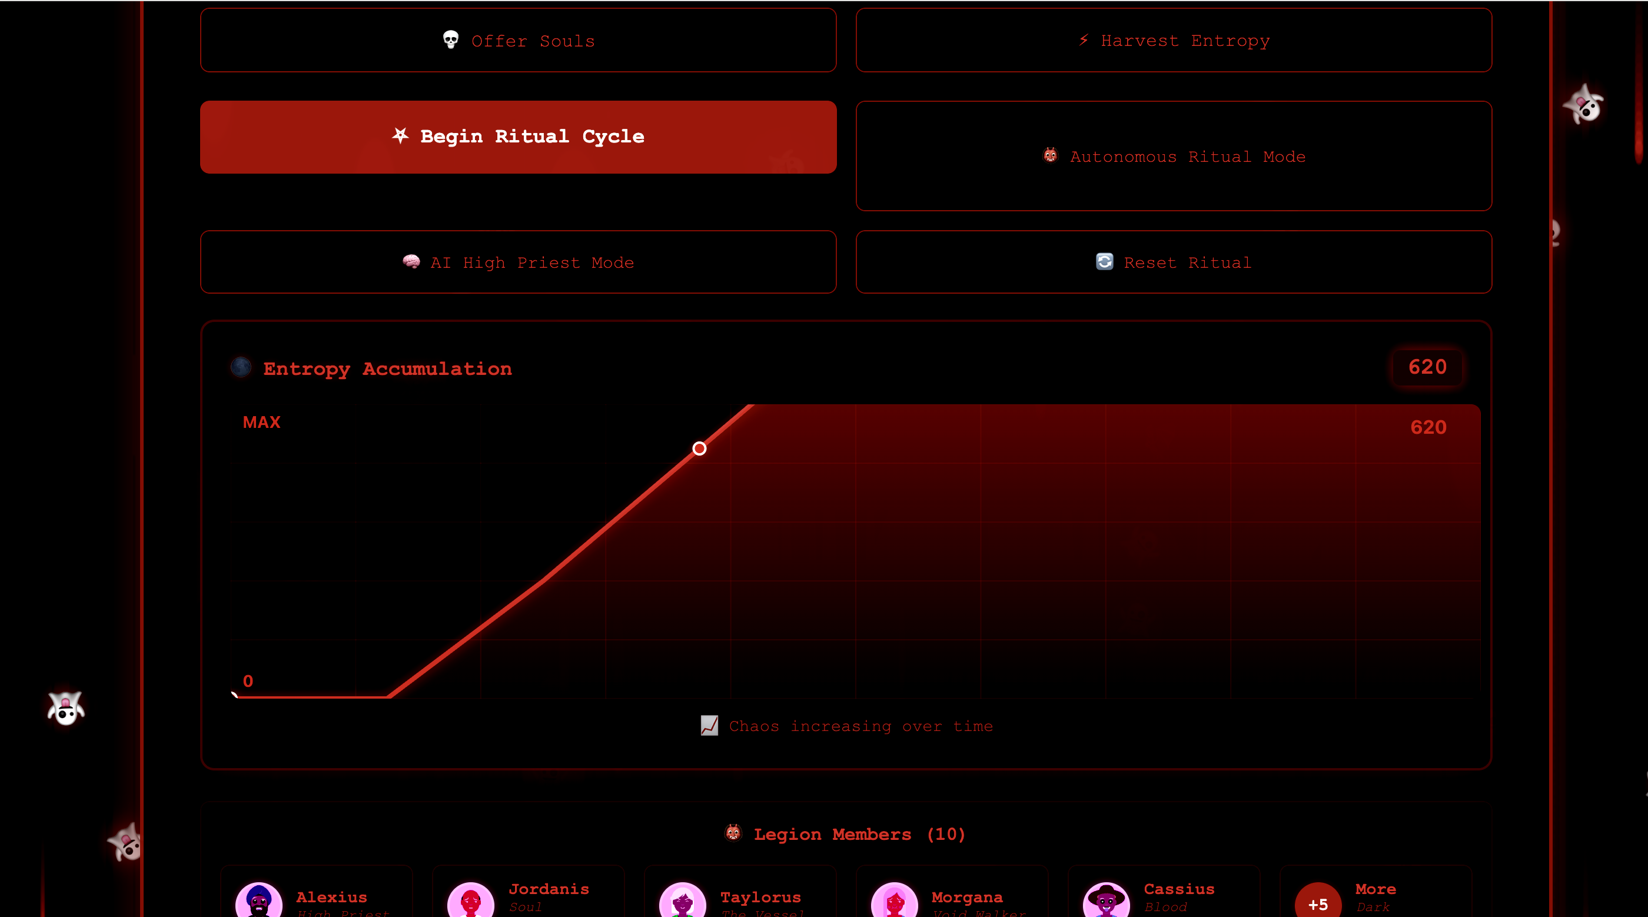Select the white data point on entropy chart
1648x917 pixels.
click(699, 448)
